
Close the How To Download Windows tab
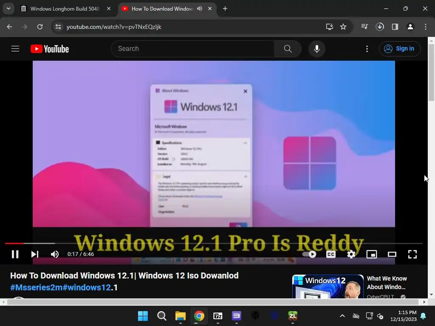click(210, 9)
